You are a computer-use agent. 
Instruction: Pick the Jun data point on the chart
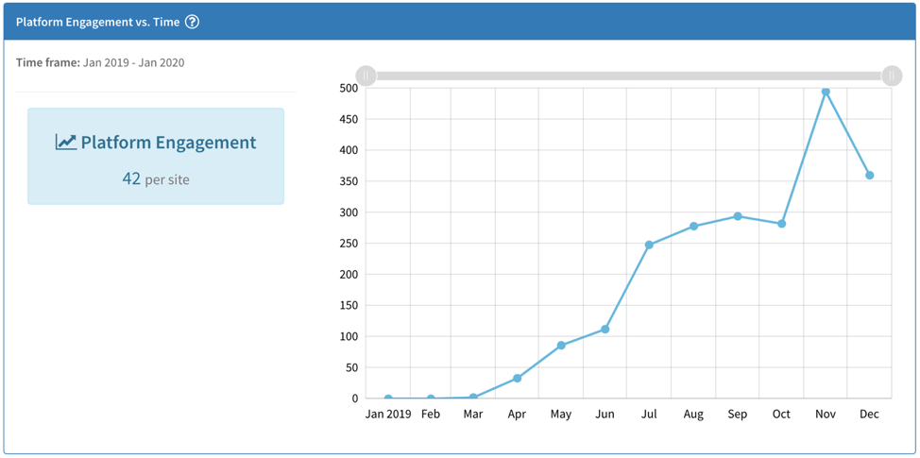(x=605, y=330)
